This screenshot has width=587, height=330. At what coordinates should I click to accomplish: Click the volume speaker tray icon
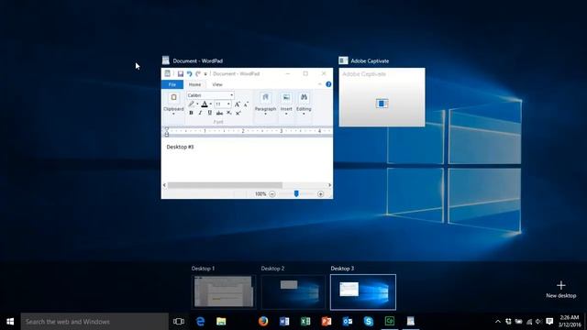538,322
